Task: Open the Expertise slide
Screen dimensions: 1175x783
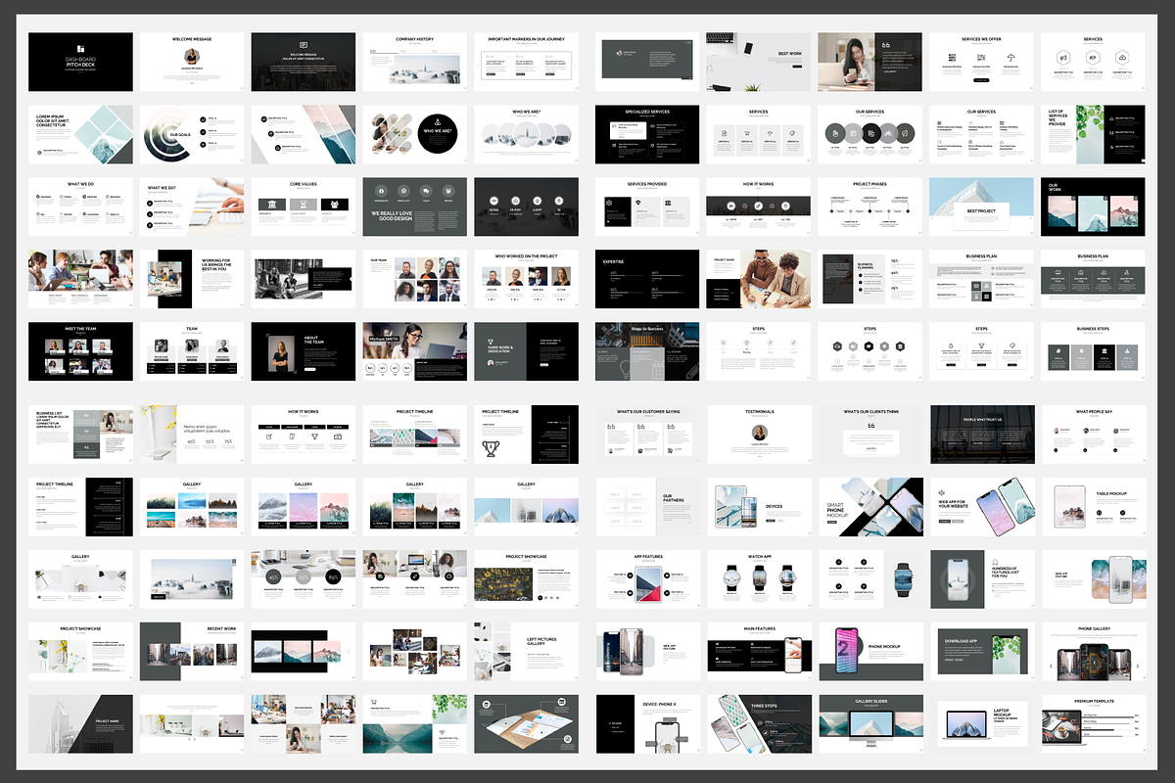Action: click(x=647, y=279)
